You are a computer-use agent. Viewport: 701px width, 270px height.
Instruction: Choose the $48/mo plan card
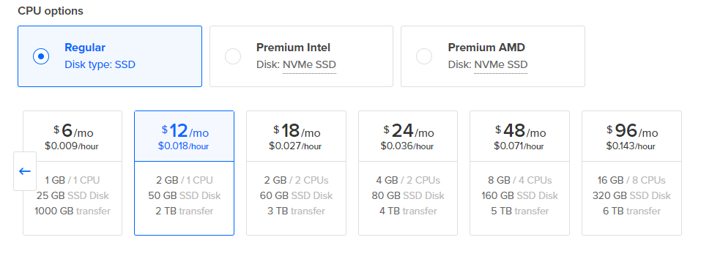tap(519, 173)
